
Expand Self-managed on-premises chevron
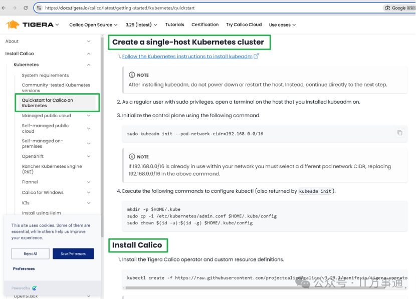point(89,143)
